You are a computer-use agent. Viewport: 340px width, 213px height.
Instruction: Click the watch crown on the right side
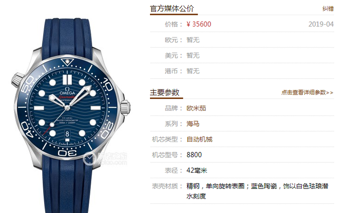point(125,107)
